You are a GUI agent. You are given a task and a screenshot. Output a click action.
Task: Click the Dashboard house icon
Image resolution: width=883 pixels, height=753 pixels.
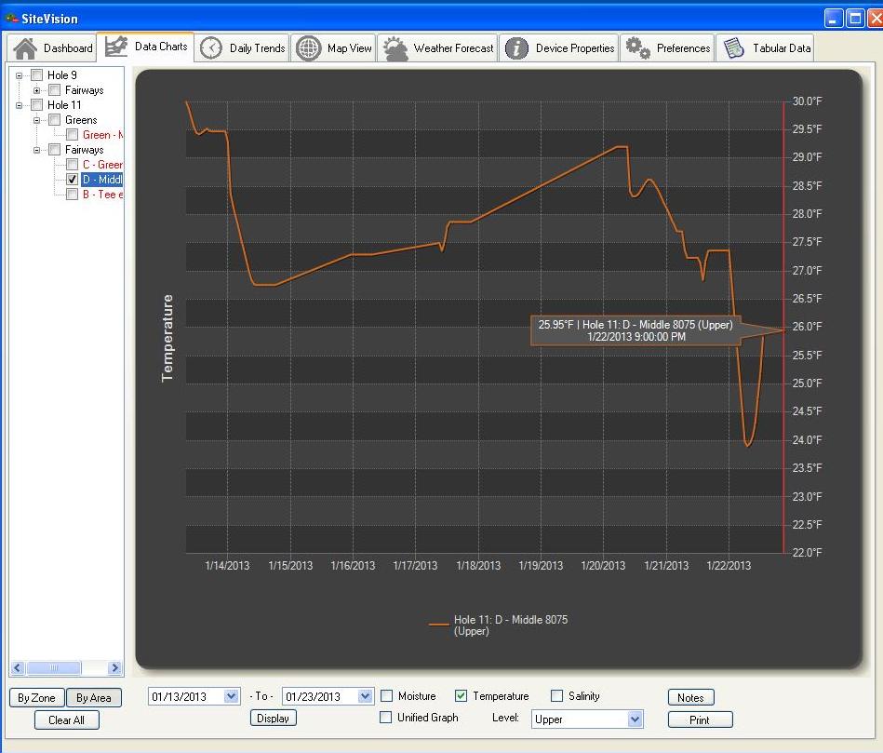tap(25, 48)
